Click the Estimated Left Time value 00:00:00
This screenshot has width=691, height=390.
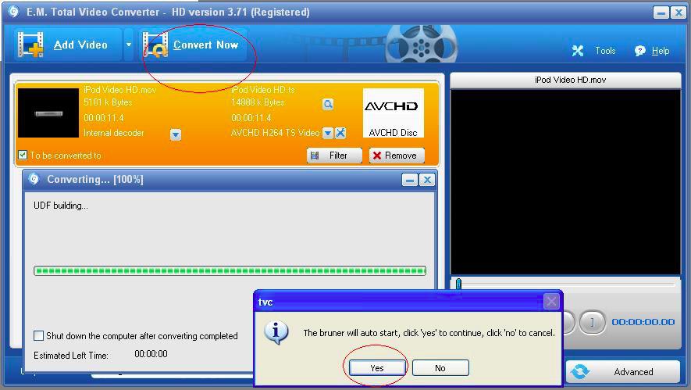(151, 354)
